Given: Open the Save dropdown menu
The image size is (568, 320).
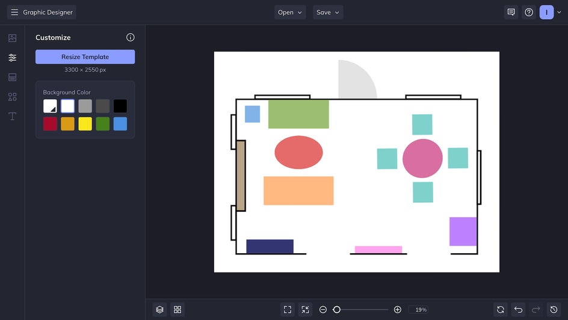Looking at the screenshot, I should [x=328, y=12].
